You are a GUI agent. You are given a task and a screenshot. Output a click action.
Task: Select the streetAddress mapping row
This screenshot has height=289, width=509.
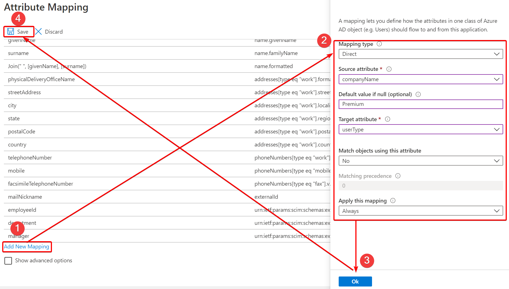167,92
